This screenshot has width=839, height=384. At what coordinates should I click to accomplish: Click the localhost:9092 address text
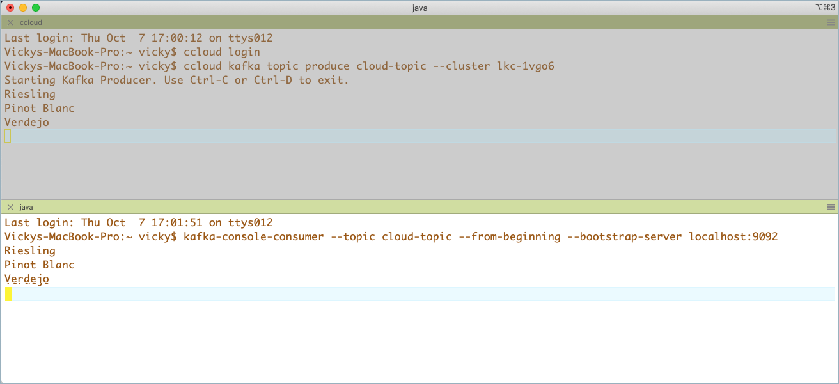[733, 236]
